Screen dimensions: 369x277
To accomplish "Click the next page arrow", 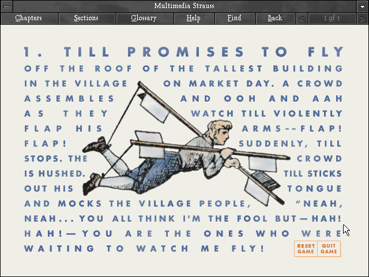I will (x=362, y=18).
